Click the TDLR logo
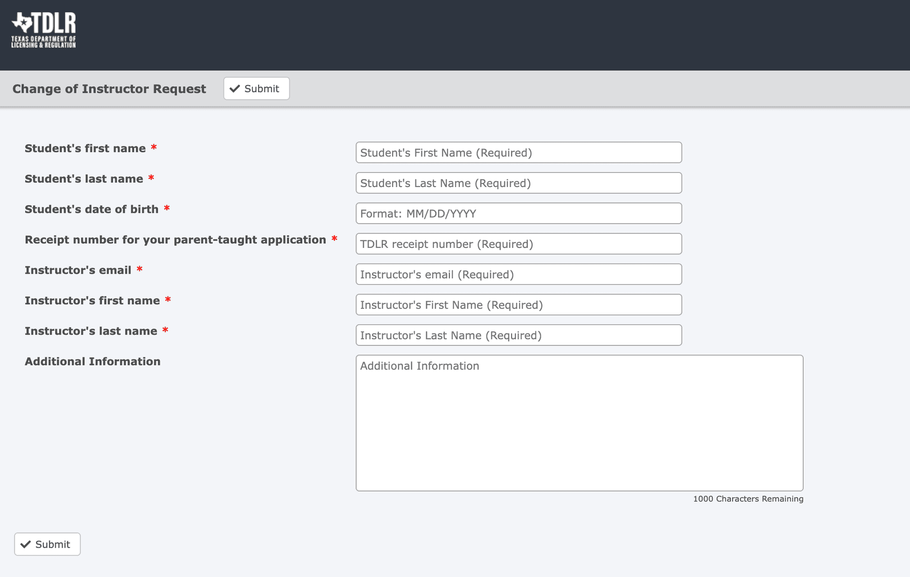The height and width of the screenshot is (577, 910). click(x=43, y=28)
